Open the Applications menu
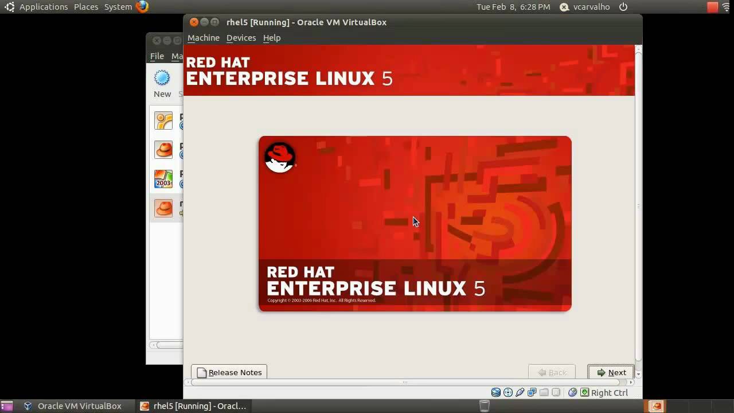 (x=44, y=7)
